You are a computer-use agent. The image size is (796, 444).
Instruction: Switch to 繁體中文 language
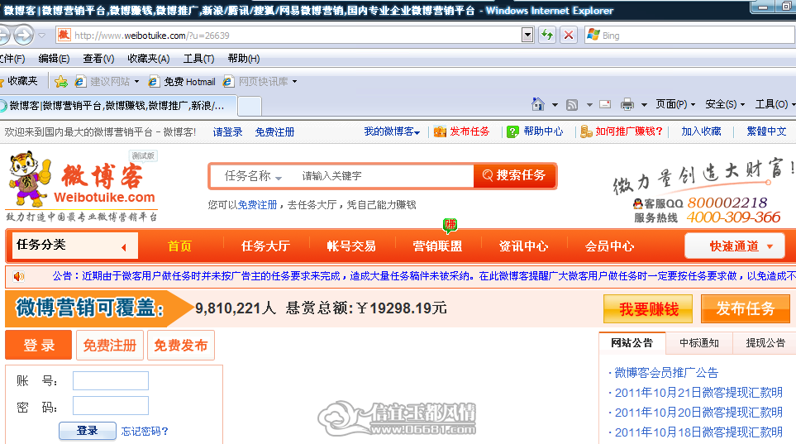pyautogui.click(x=766, y=131)
